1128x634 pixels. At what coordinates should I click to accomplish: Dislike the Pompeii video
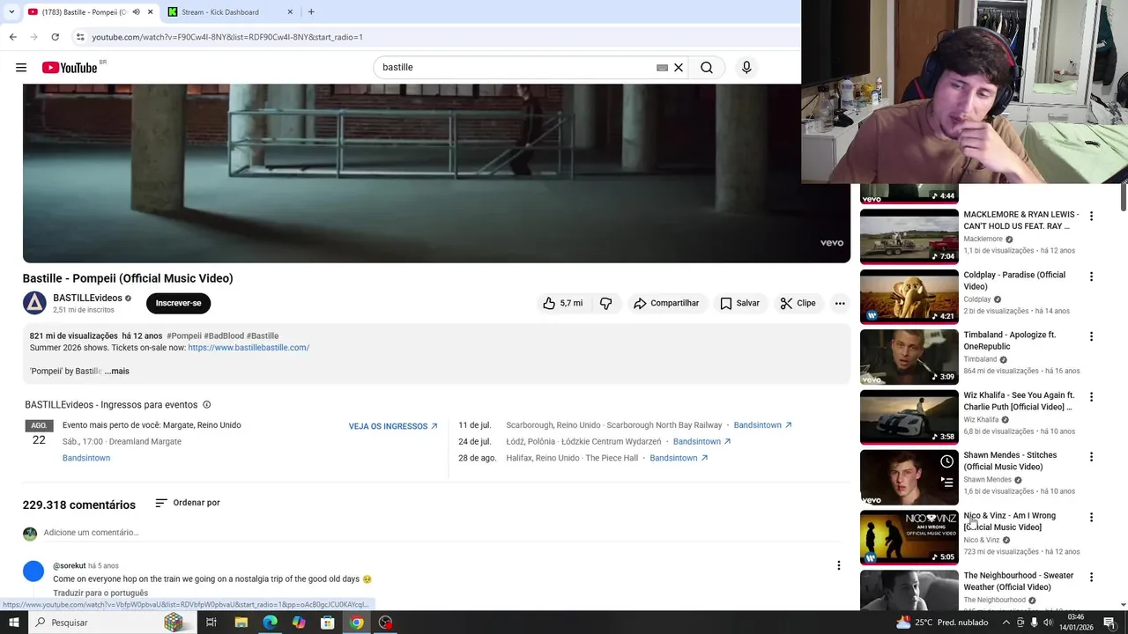(605, 303)
